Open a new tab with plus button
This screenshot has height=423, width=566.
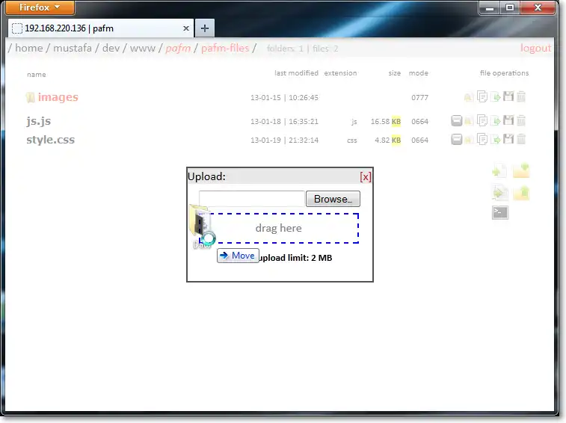(x=205, y=28)
